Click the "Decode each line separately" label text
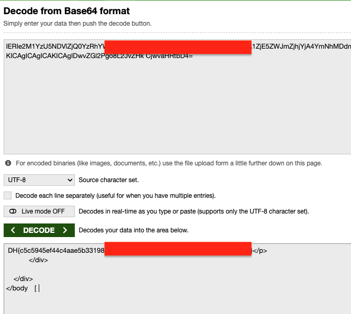Screen dimensions: 351x314 (115, 196)
